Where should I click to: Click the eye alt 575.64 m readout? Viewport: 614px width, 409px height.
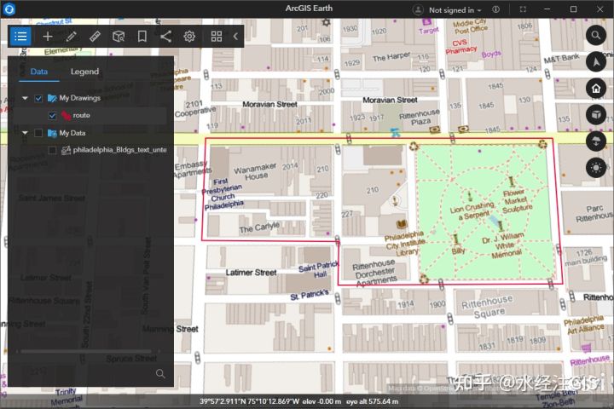tap(372, 401)
